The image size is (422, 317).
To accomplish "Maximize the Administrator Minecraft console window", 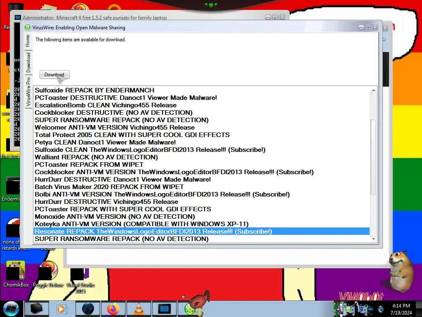I will point(275,17).
